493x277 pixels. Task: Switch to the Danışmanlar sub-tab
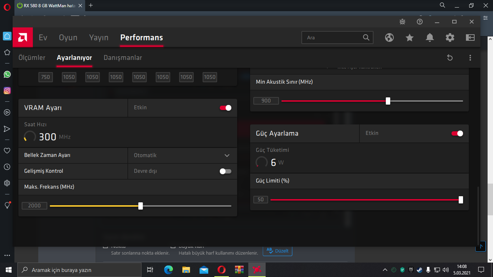[123, 58]
